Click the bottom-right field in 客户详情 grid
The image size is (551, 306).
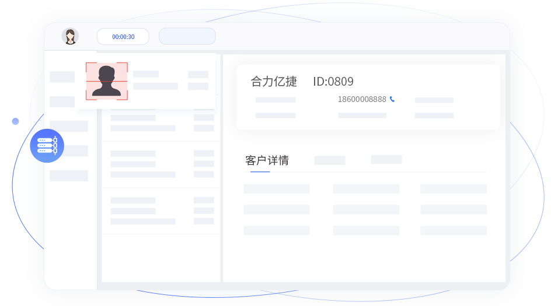click(453, 230)
